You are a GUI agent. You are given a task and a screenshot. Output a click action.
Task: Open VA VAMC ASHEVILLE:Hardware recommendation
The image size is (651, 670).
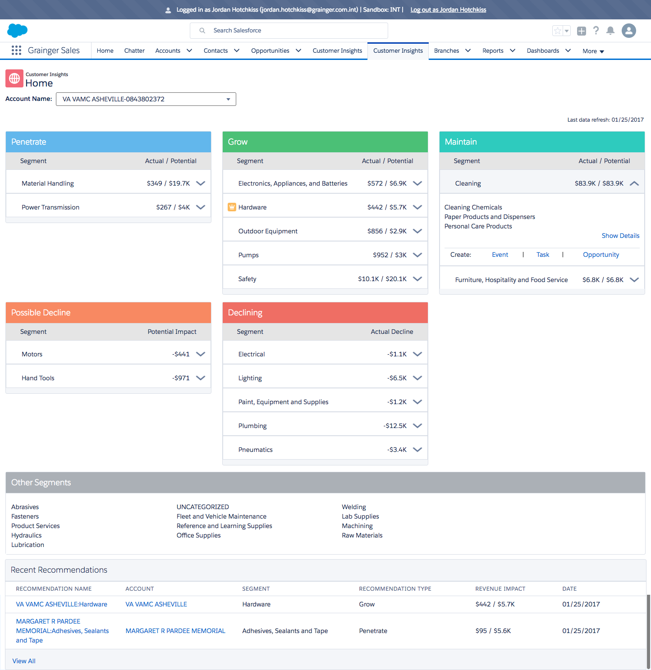coord(62,604)
